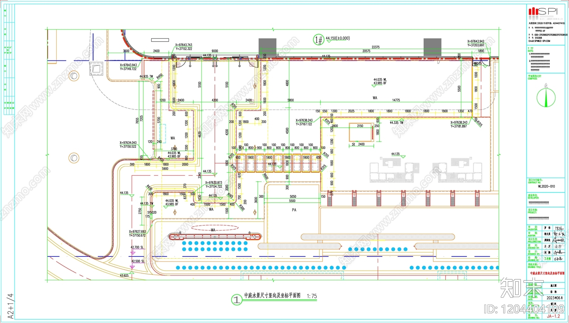Image resolution: width=569 pixels, height=323 pixels.
Task: Select coordinate label Y=37167.122
Action: point(304,124)
